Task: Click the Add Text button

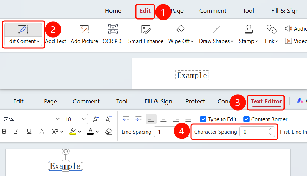Action: (56, 41)
